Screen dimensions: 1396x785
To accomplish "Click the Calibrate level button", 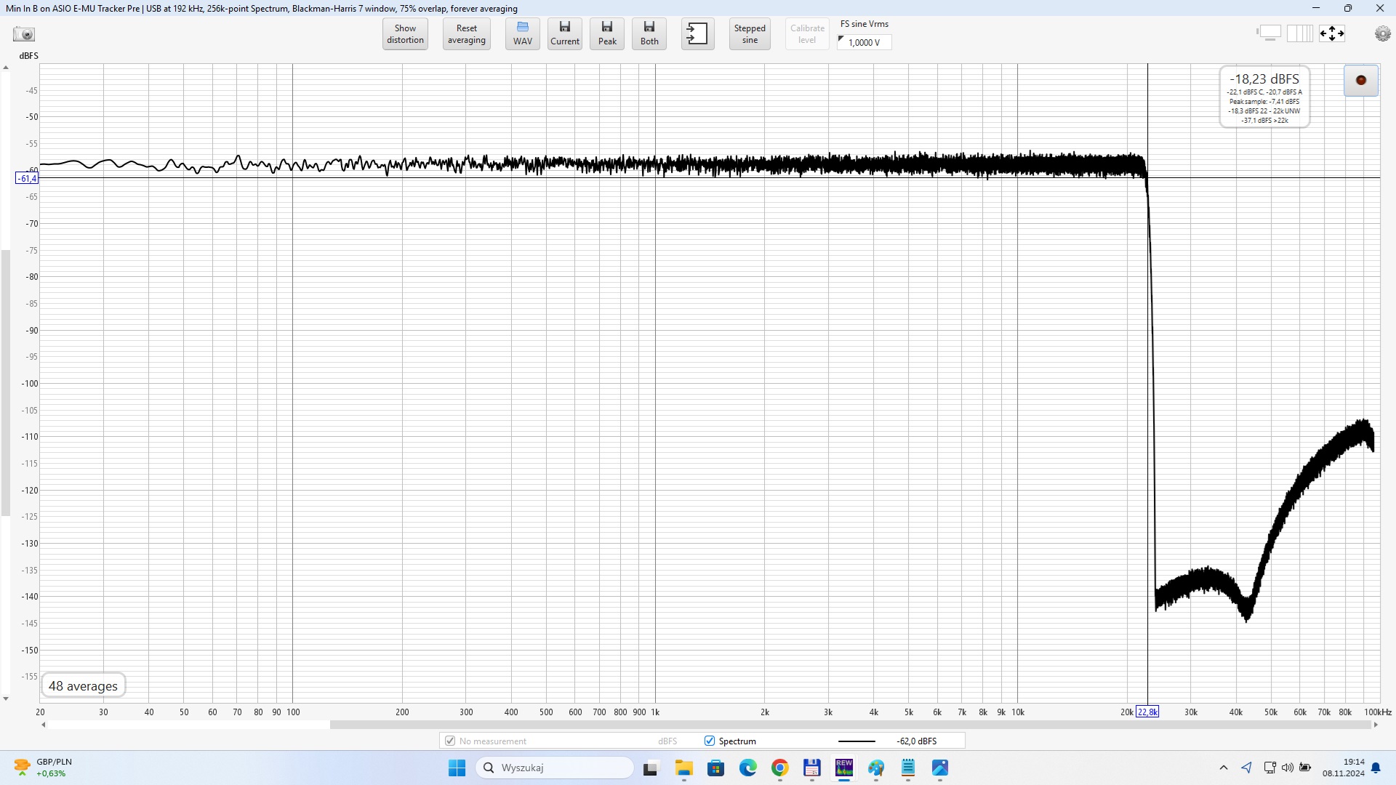I will [x=807, y=34].
